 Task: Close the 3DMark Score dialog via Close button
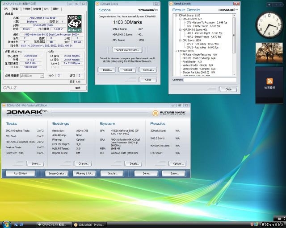148,80
